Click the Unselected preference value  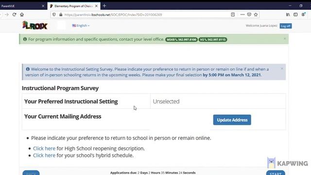pos(166,102)
